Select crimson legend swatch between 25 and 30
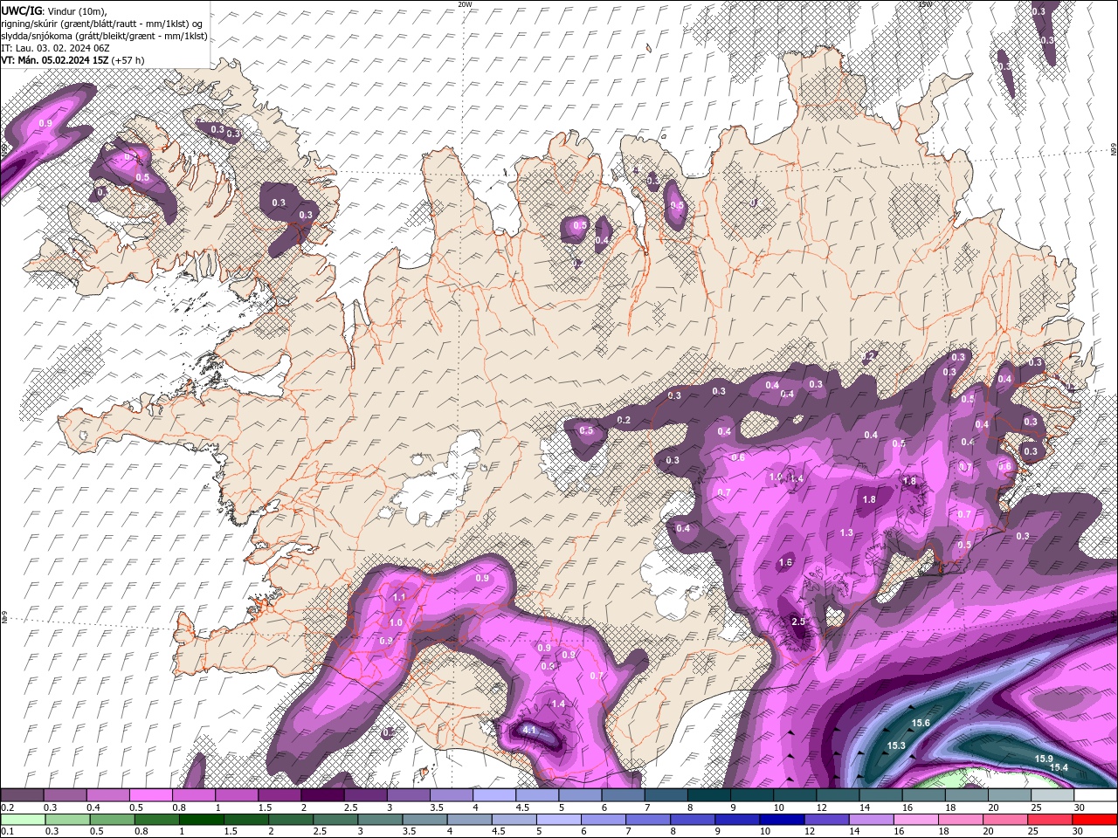1118x838 pixels. click(x=1050, y=820)
